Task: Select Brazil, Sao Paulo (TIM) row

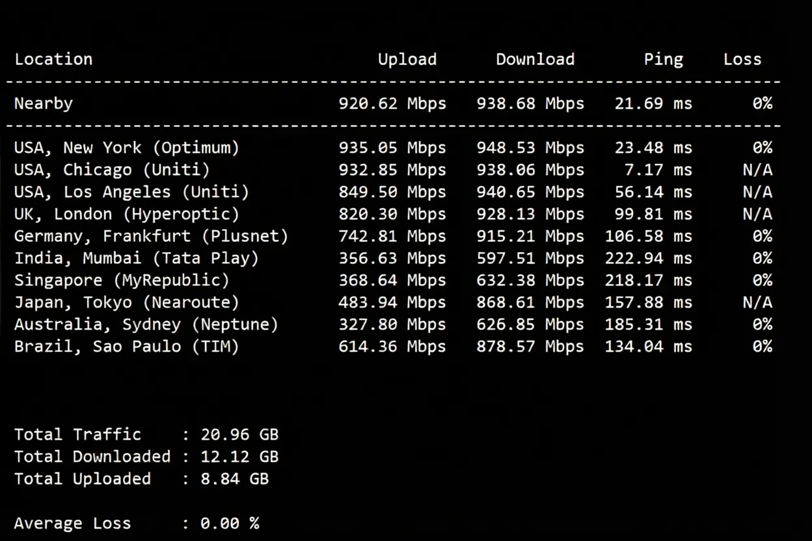Action: click(393, 347)
